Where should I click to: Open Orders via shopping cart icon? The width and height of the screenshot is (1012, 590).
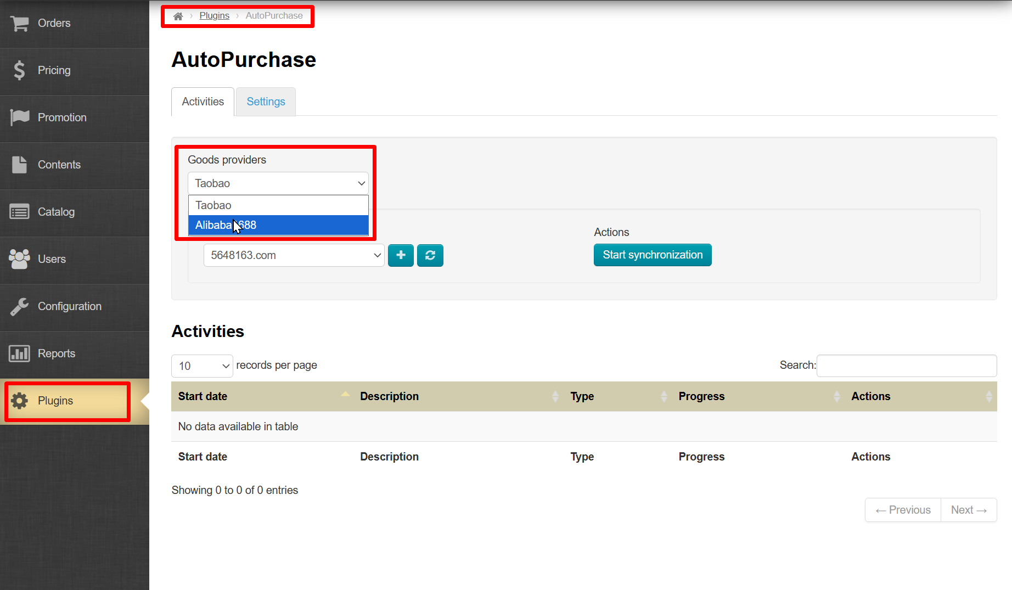(x=20, y=24)
